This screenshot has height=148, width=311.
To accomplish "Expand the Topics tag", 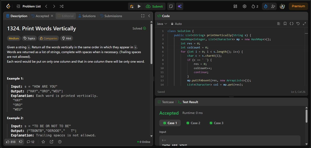I will pos(29,38).
